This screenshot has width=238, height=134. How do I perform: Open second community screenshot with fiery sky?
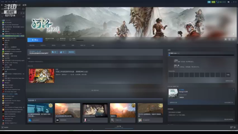click(x=68, y=110)
